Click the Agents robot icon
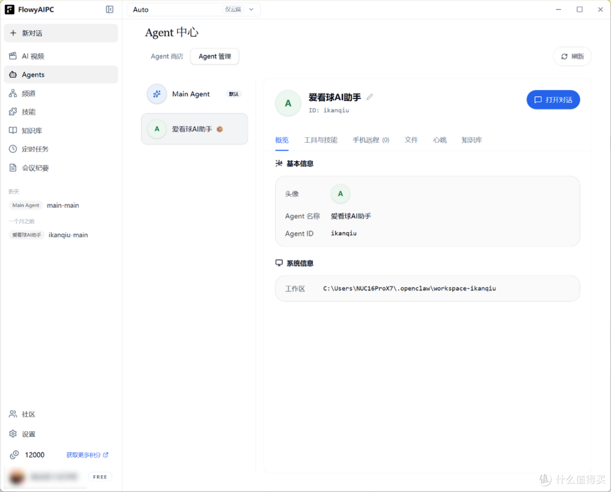The height and width of the screenshot is (492, 611). [x=13, y=75]
